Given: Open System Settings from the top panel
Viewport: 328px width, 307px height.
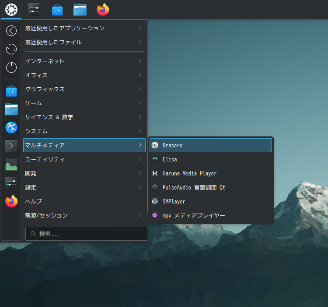Looking at the screenshot, I should (x=34, y=10).
